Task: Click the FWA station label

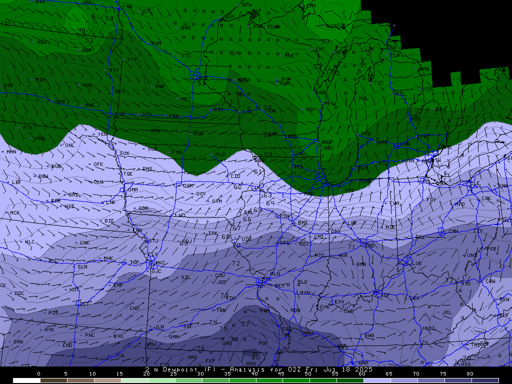Action: 394,203
